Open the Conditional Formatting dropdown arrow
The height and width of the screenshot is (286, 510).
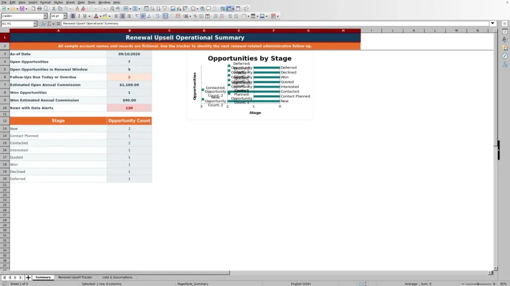(277, 16)
